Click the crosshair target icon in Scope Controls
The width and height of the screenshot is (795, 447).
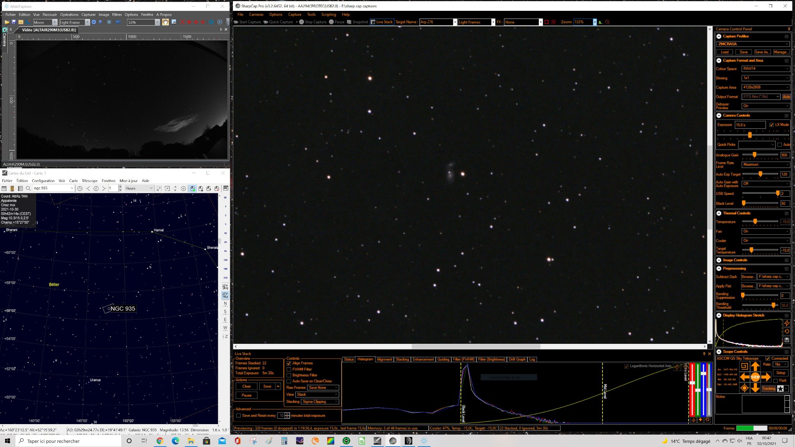tap(744, 388)
